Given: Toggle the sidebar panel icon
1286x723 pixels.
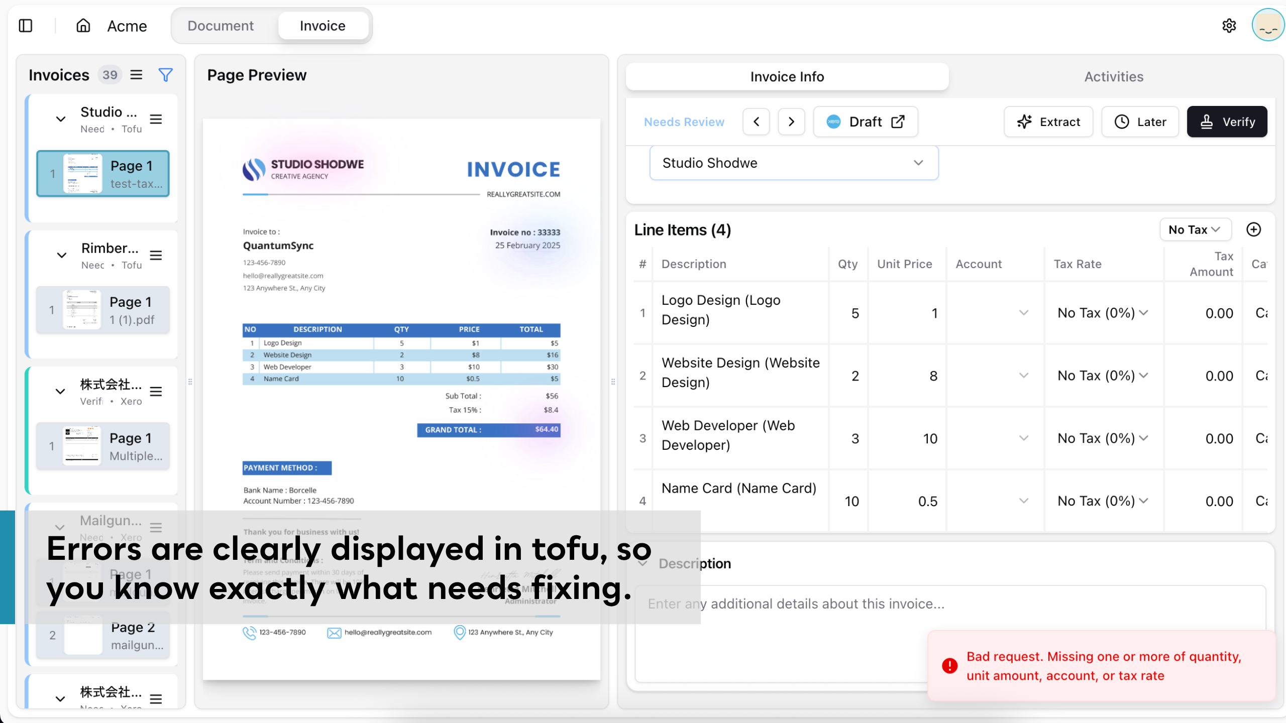Looking at the screenshot, I should coord(26,26).
